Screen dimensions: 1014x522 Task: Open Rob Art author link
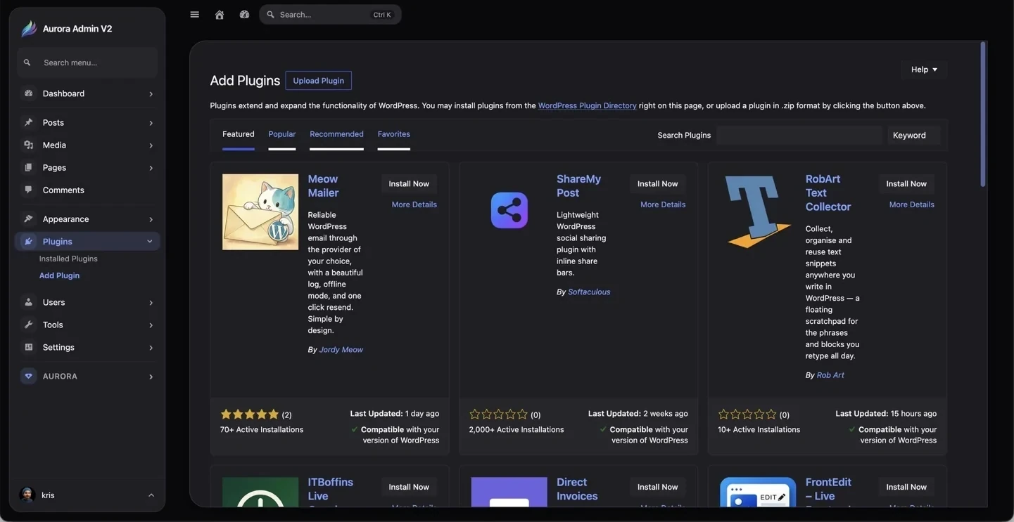click(x=830, y=375)
